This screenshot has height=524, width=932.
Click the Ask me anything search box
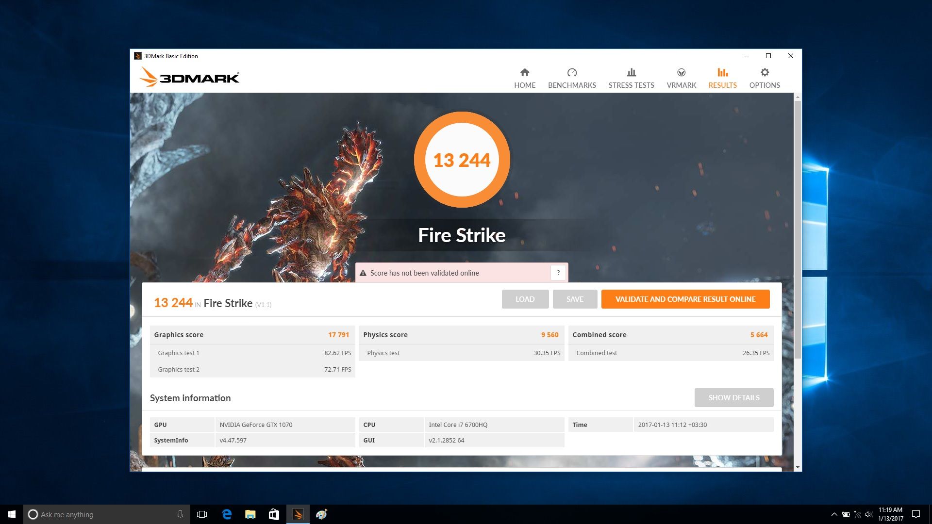point(106,514)
